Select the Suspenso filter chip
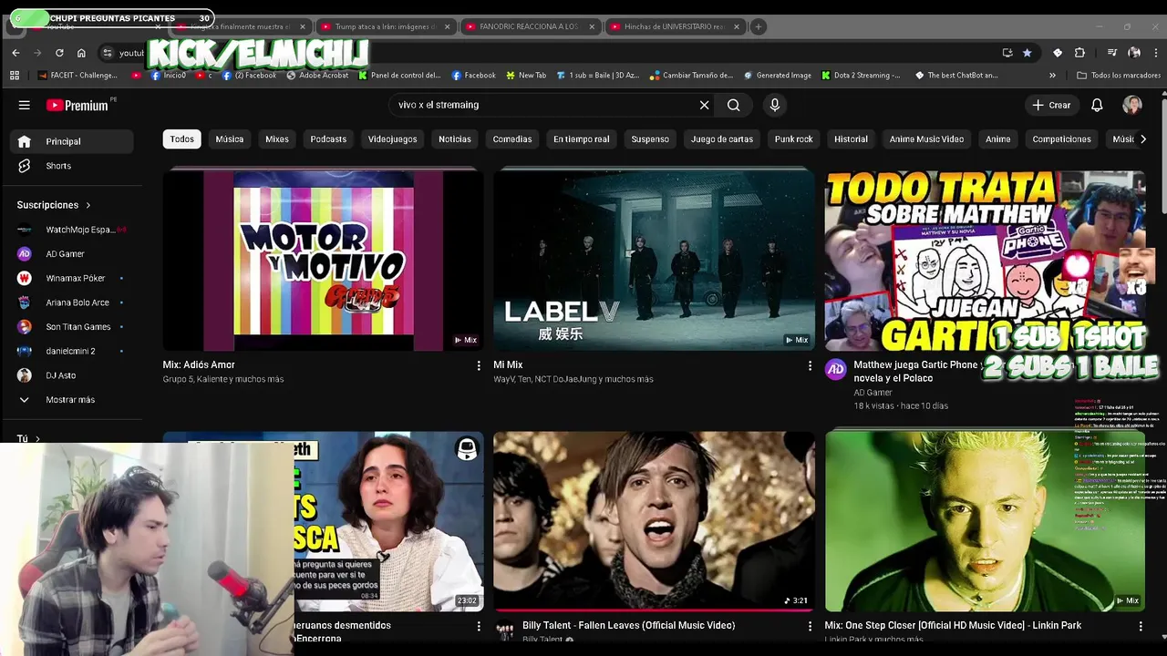Screen dimensions: 1167x656 tap(650, 139)
